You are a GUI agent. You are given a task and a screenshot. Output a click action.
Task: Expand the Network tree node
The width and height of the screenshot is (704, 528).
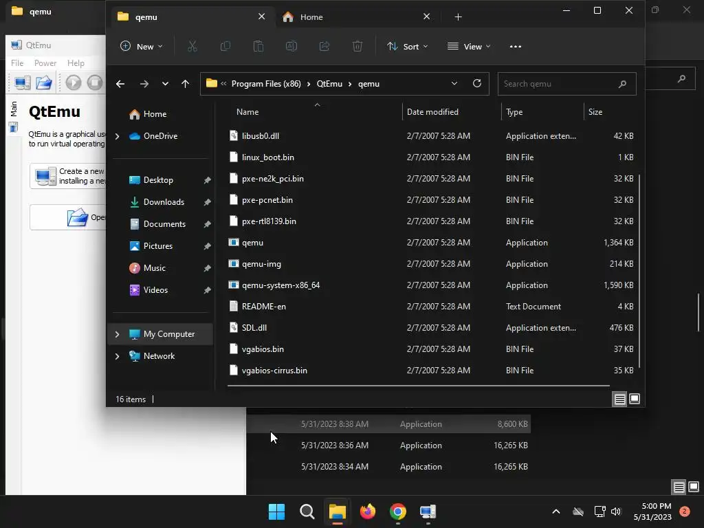pos(117,356)
